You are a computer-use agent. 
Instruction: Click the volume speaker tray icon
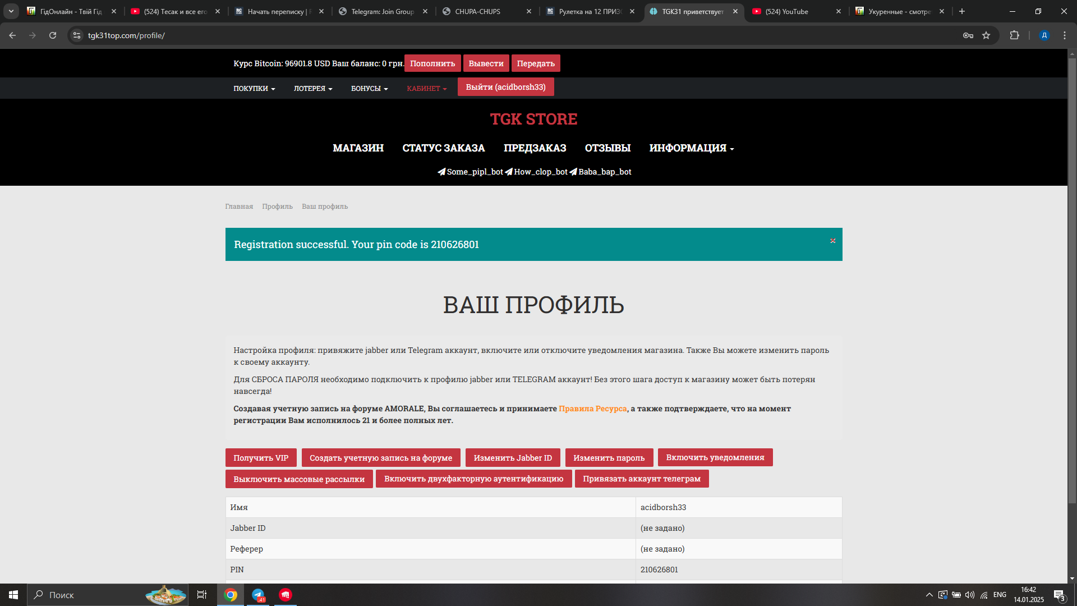[x=970, y=595]
